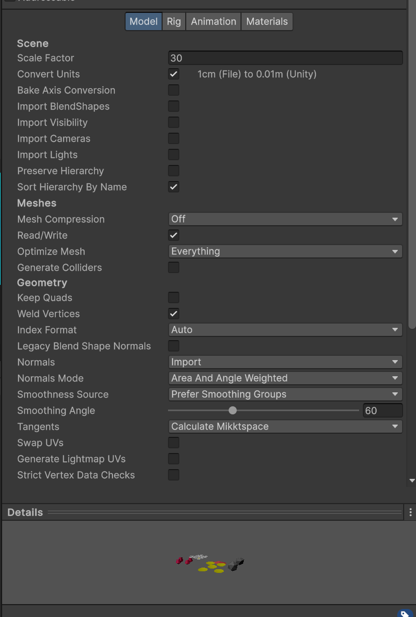Viewport: 416px width, 617px height.
Task: Open the Normals Mode dropdown
Action: [x=285, y=378]
